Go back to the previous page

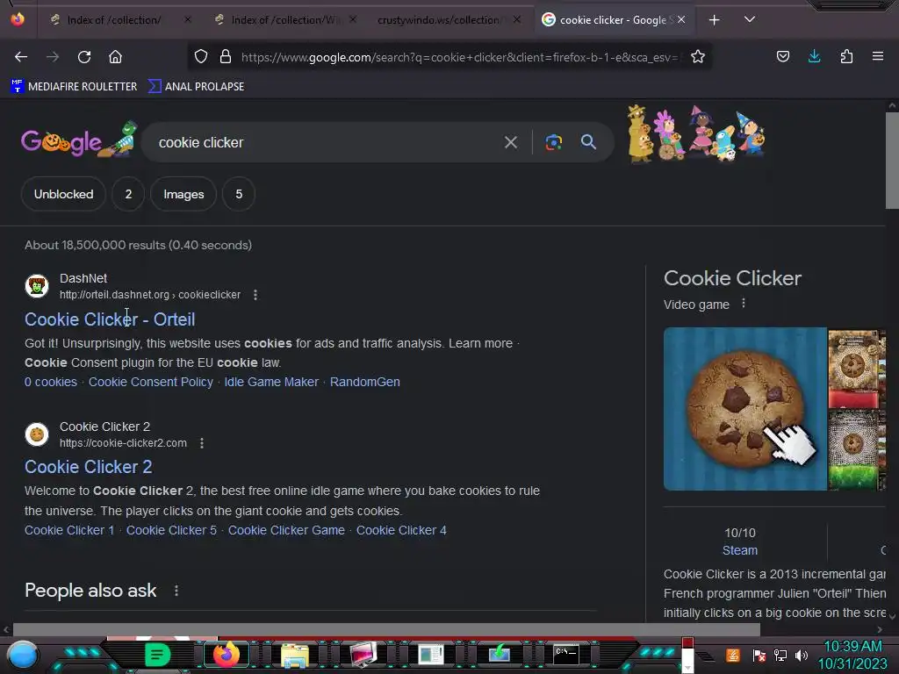(x=21, y=57)
